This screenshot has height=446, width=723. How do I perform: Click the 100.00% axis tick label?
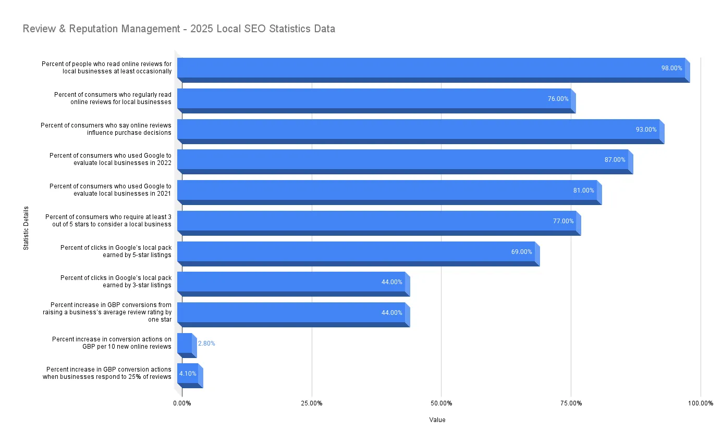click(x=700, y=403)
